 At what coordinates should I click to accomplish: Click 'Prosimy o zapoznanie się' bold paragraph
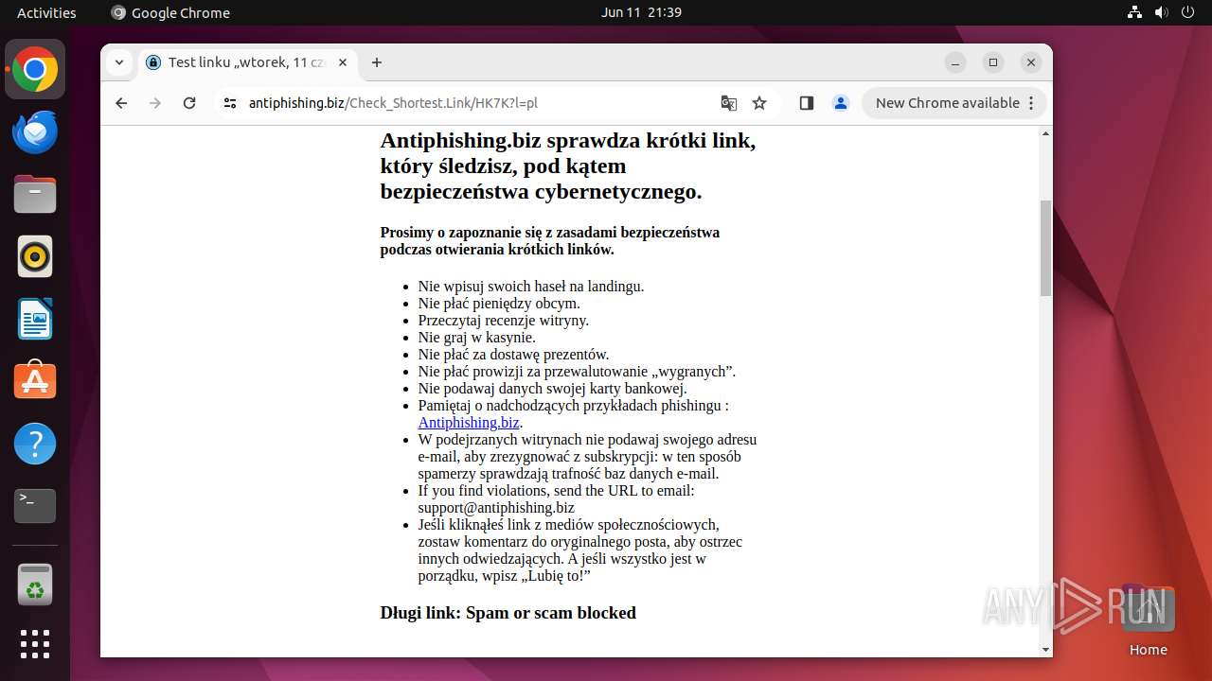click(x=549, y=241)
